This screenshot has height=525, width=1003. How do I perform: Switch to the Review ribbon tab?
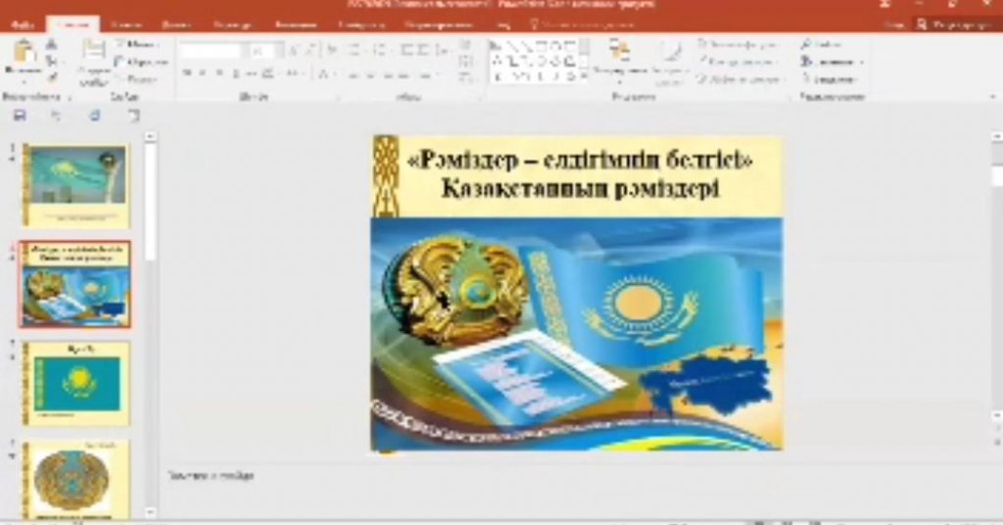pyautogui.click(x=438, y=24)
